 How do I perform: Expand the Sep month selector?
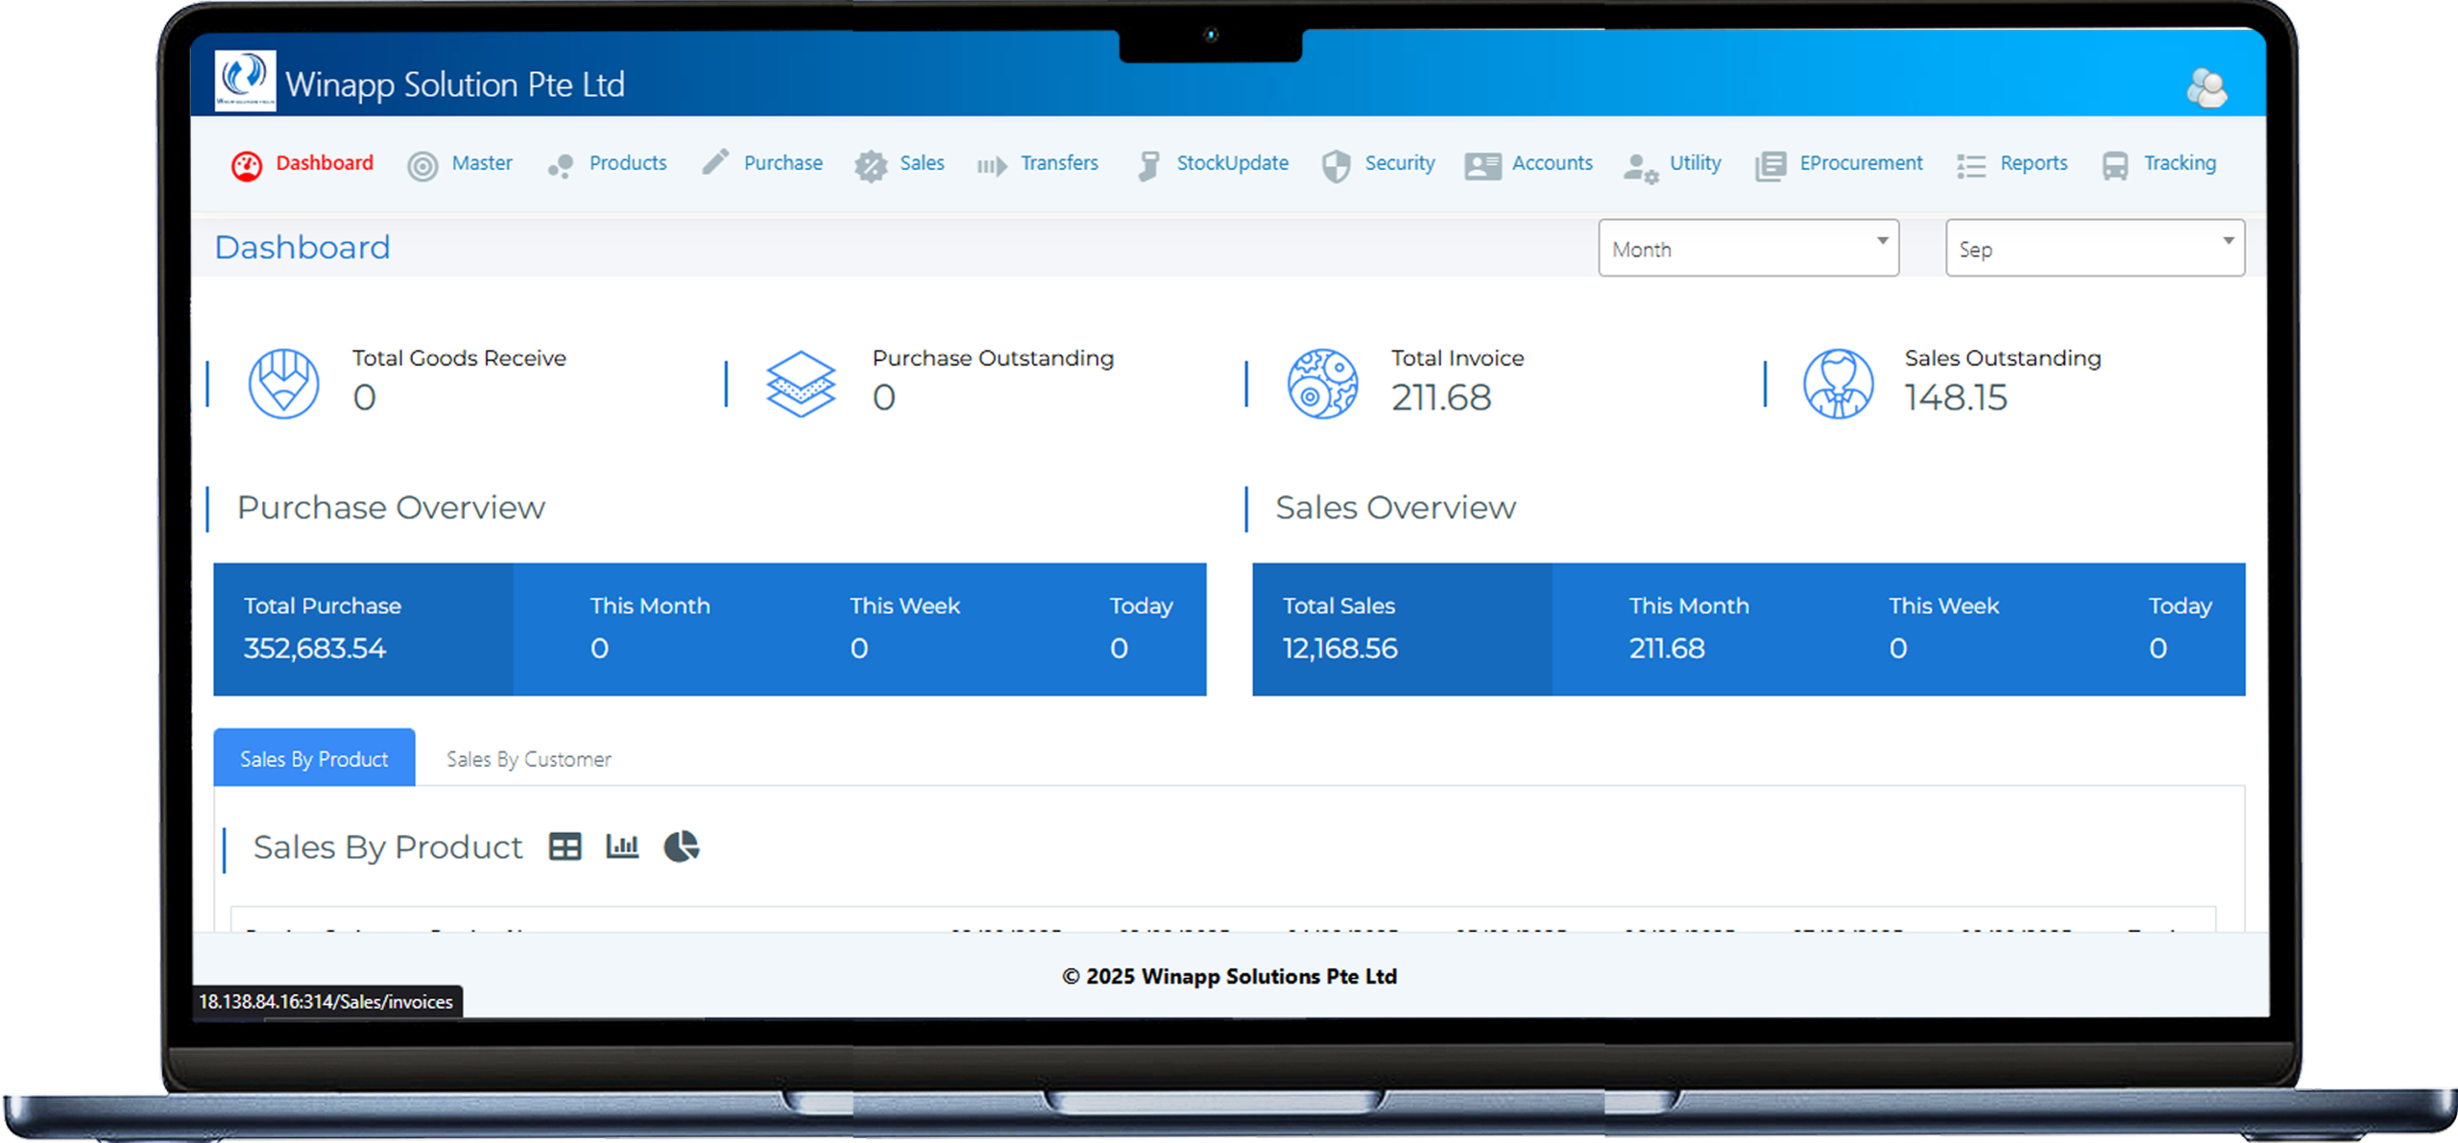pyautogui.click(x=2094, y=249)
